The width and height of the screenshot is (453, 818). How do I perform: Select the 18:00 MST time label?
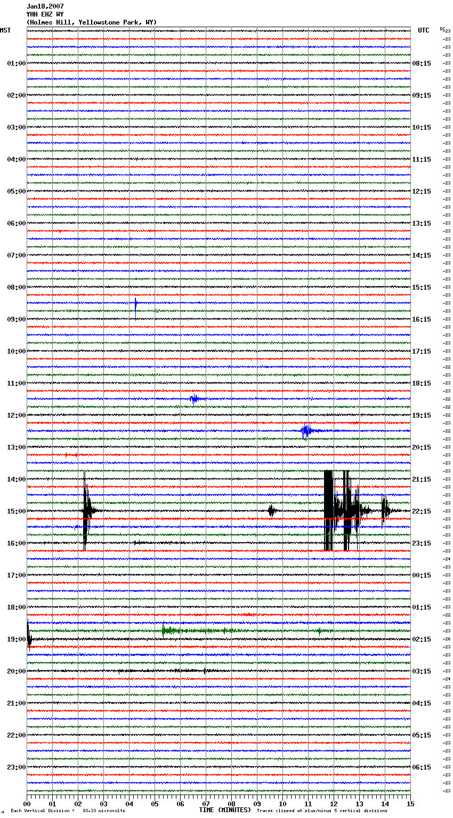[16, 607]
